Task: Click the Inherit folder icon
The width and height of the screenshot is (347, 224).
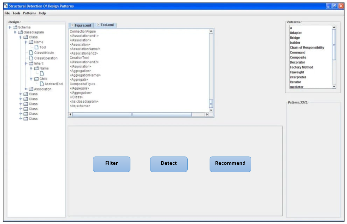Action: tap(31, 63)
